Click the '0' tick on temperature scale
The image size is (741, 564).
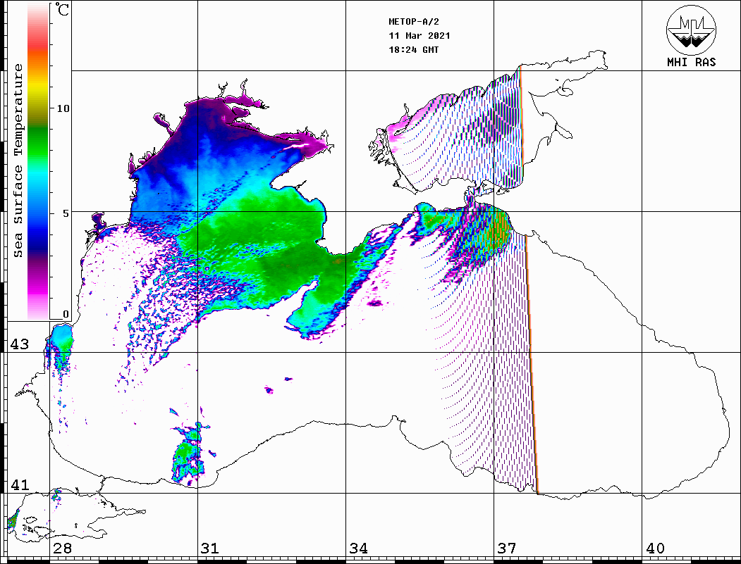tap(66, 314)
